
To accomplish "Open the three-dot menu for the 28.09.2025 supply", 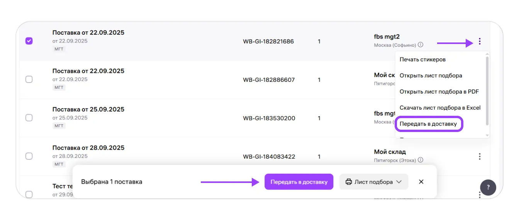I will 480,156.
